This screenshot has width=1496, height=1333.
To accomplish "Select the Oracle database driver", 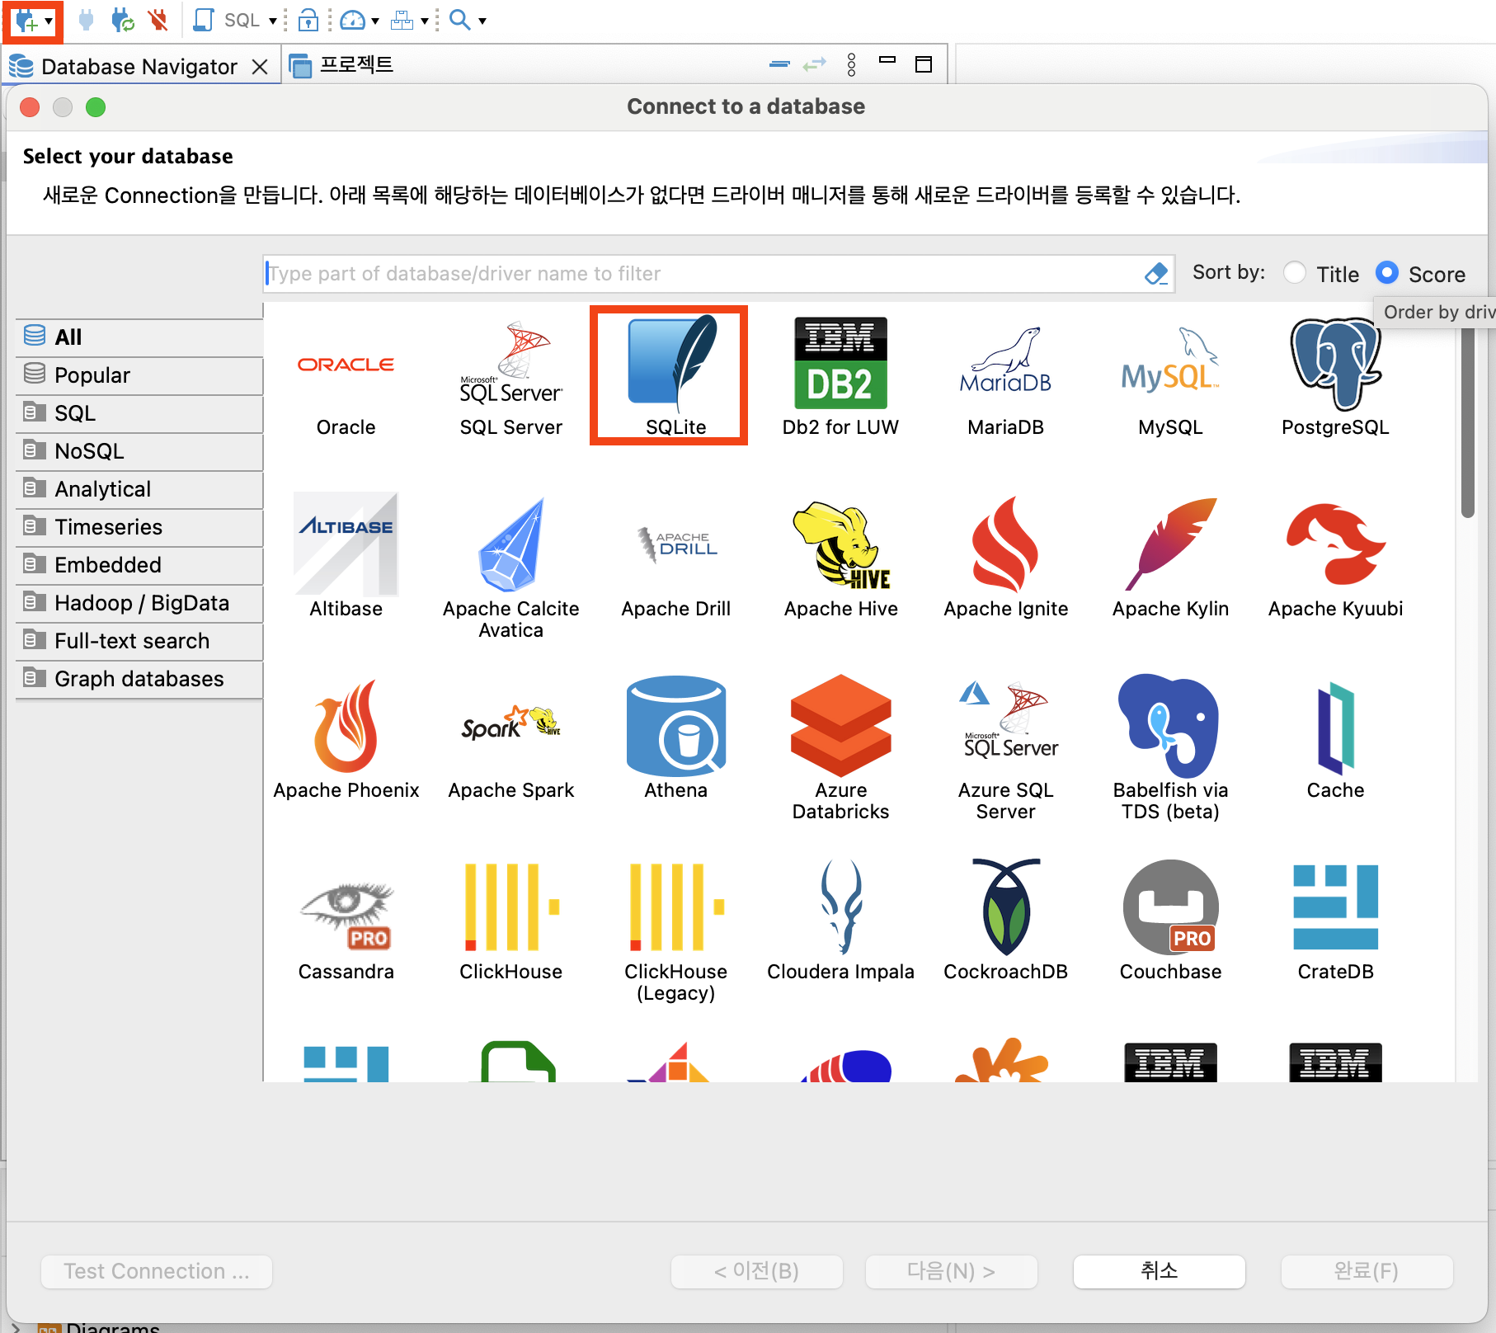I will tap(346, 376).
